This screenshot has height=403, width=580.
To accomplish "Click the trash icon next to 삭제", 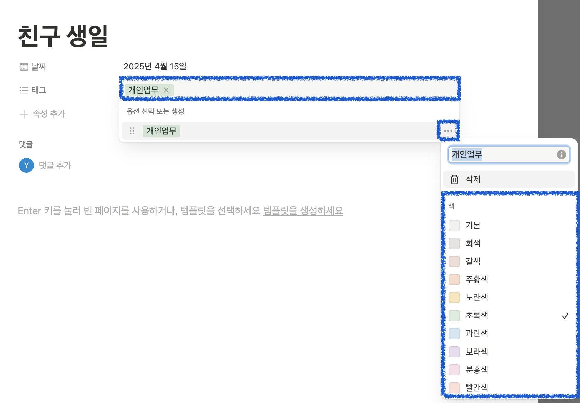I will (454, 179).
